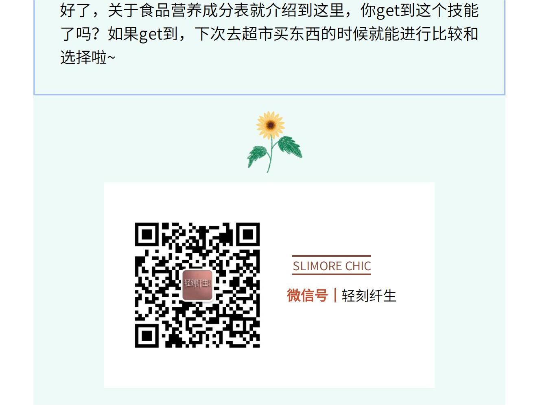Viewport: 538px width, 405px height.
Task: Open the WeChat QR code image
Action: click(197, 285)
